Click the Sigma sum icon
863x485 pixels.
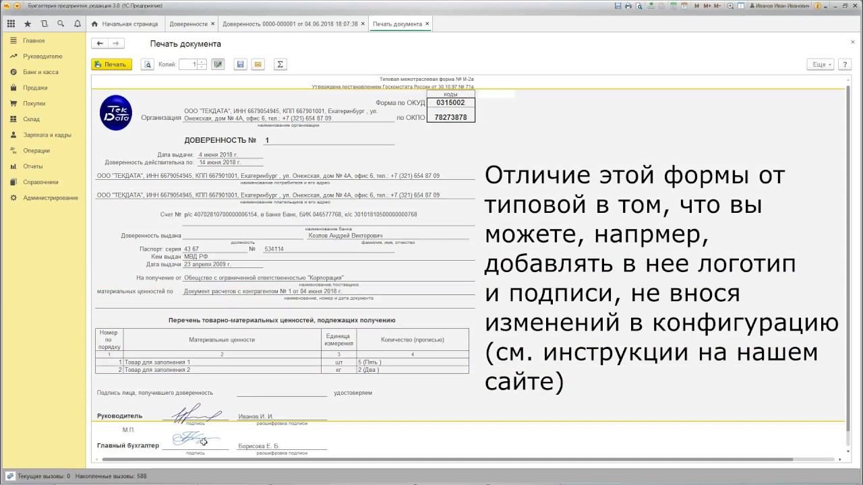point(280,65)
